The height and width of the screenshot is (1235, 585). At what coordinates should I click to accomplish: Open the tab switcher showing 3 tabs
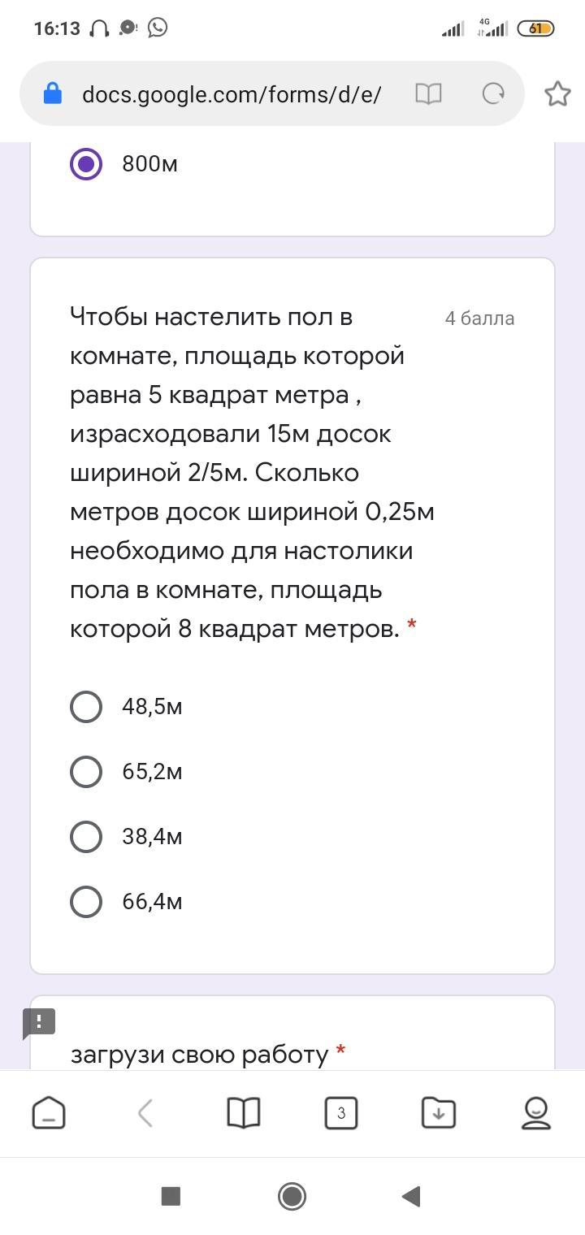[x=341, y=1113]
